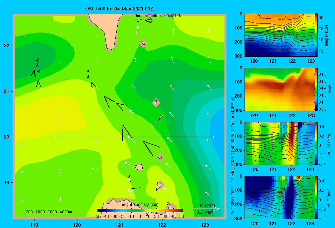This screenshot has width=335, height=228.
Task: Click the wind stress reference arrow
Action: [206, 209]
